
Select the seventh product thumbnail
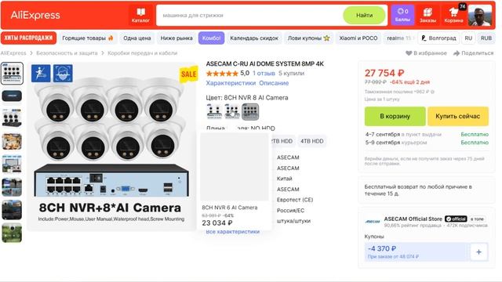12,210
